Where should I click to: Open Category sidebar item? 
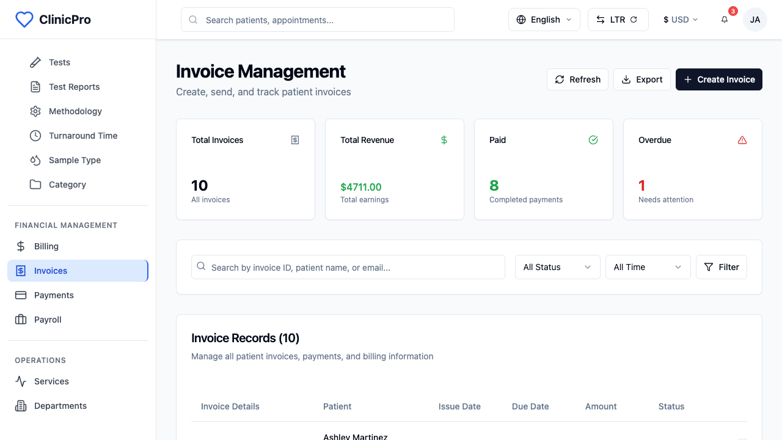coord(86,185)
